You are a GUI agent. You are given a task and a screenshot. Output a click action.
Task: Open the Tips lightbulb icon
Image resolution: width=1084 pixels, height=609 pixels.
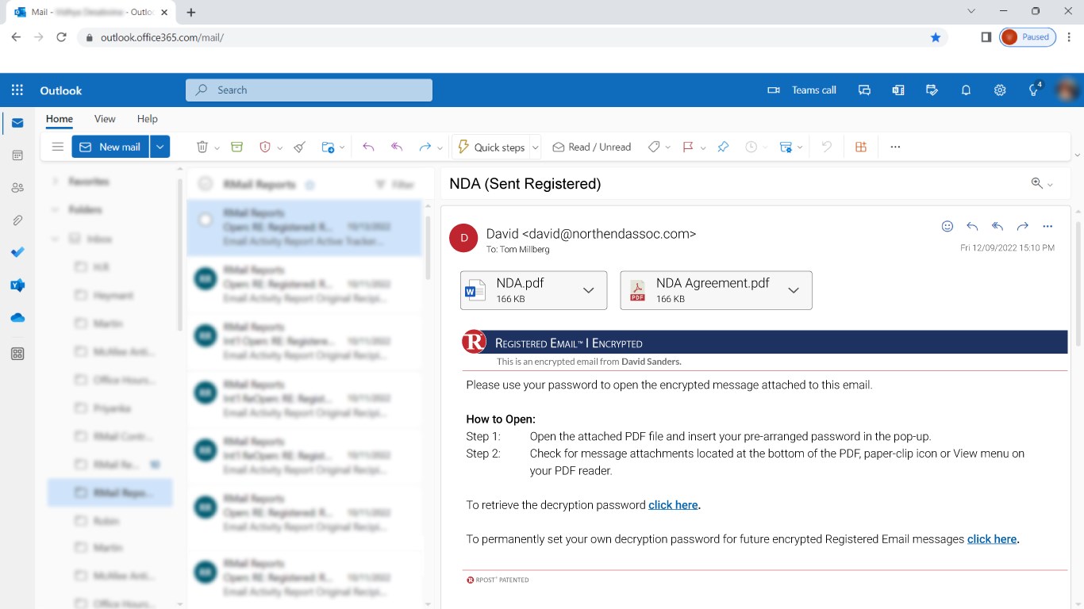click(1034, 90)
